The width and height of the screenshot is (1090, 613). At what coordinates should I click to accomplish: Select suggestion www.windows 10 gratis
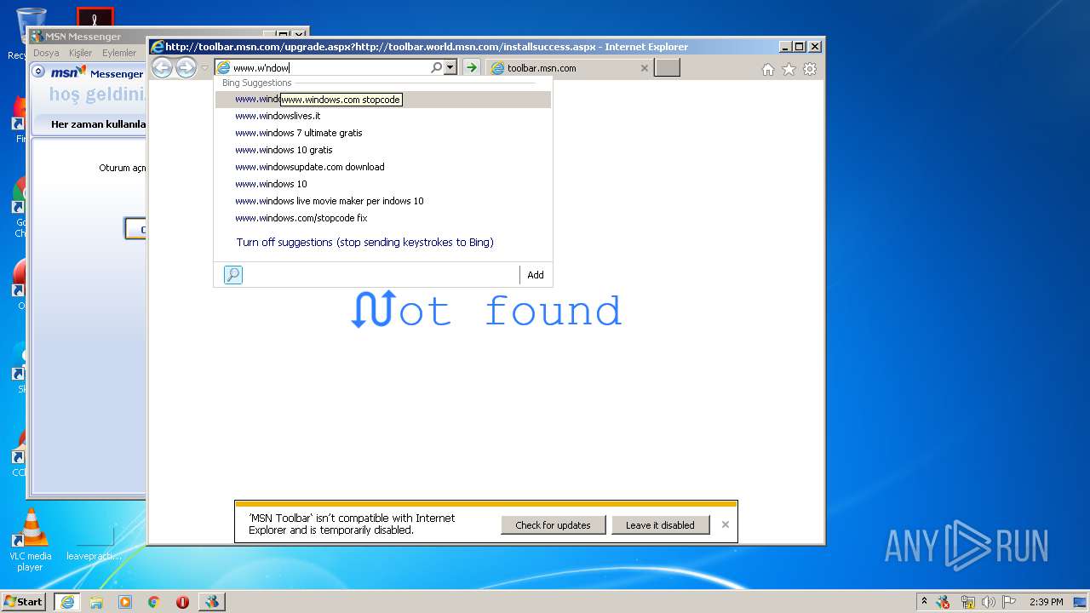(382, 150)
